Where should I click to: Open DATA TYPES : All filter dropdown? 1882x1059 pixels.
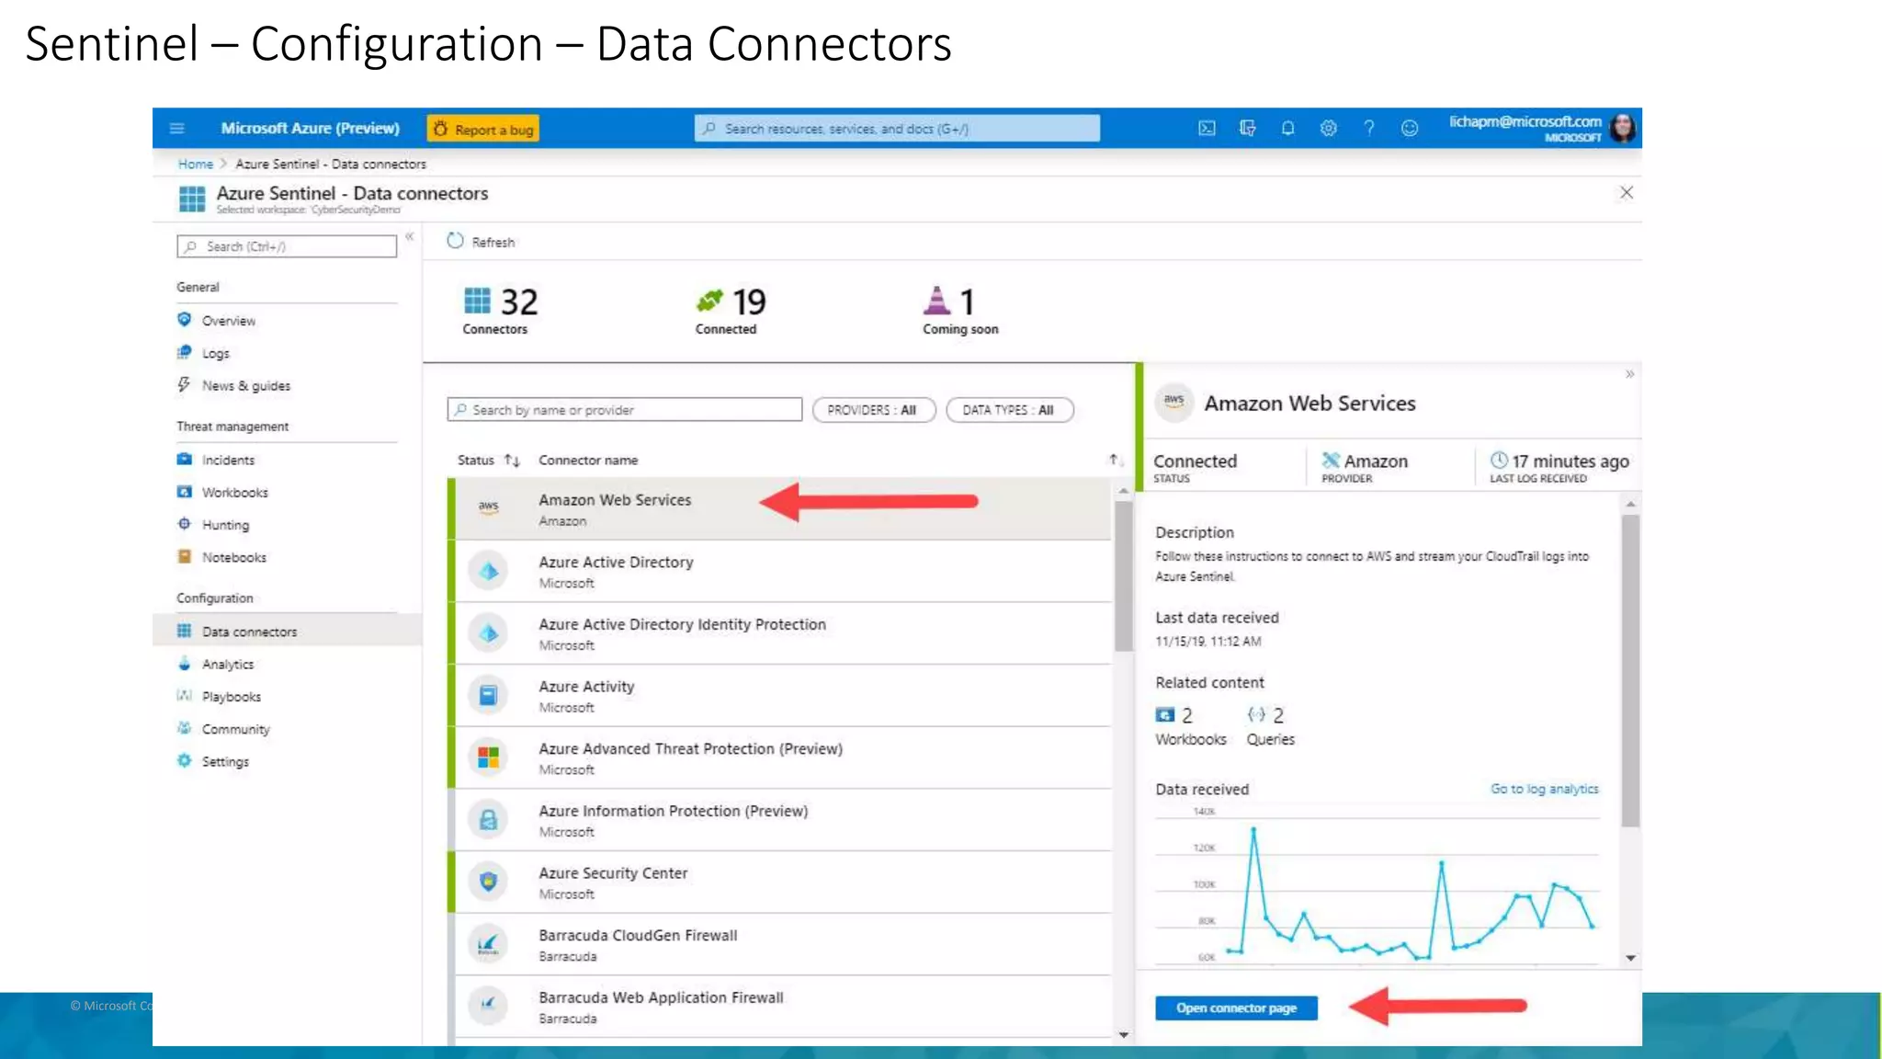[x=1009, y=410]
